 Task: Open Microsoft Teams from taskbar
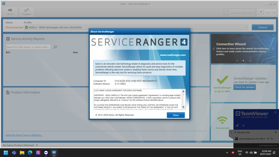(14, 153)
